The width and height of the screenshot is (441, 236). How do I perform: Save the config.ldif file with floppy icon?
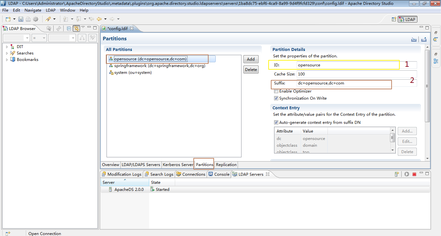click(21, 19)
